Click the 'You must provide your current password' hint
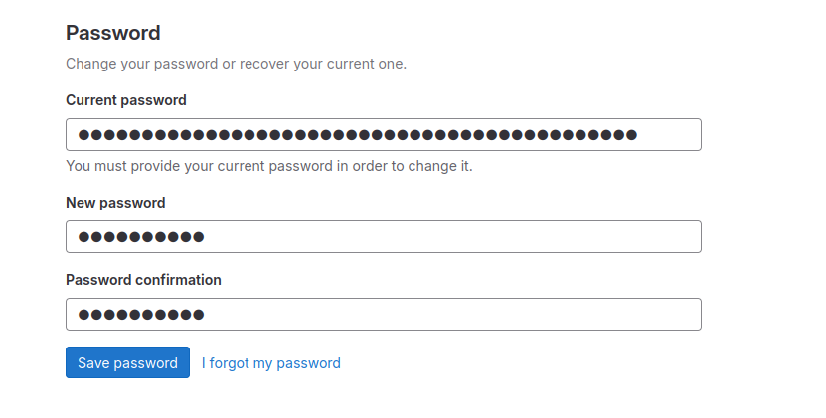 coord(268,166)
